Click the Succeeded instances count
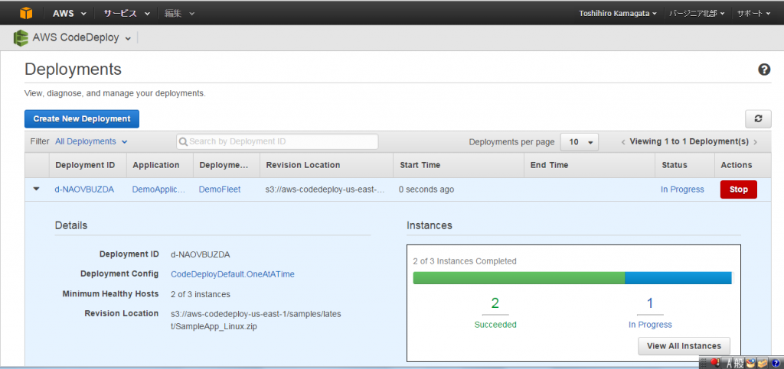 [x=495, y=303]
